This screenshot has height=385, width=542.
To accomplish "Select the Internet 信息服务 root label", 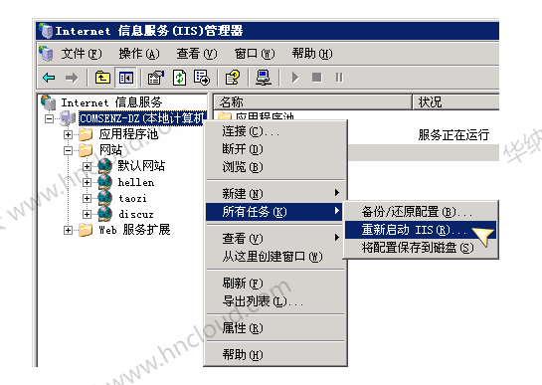I will [111, 102].
